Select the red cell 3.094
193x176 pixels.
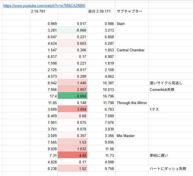(x=72, y=109)
